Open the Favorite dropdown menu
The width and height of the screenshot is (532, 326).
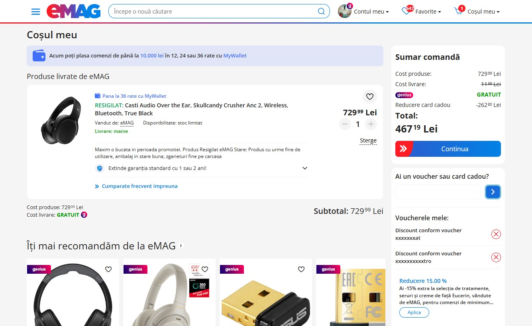point(421,12)
